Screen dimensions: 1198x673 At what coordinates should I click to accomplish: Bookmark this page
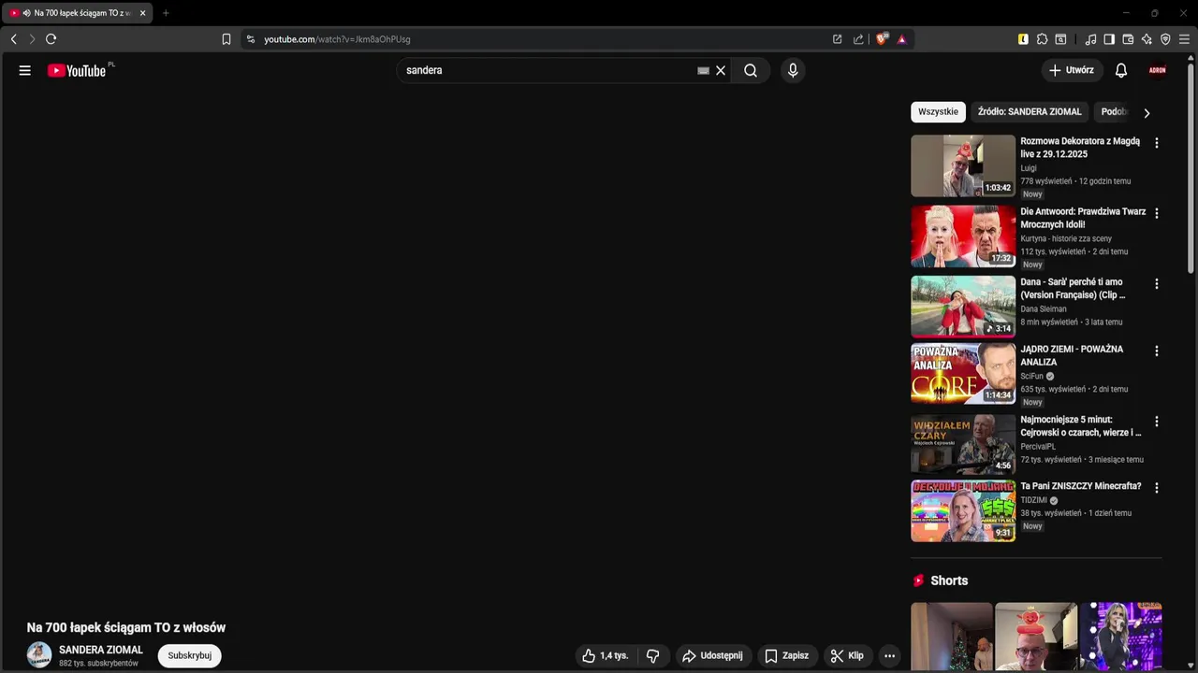pyautogui.click(x=226, y=39)
